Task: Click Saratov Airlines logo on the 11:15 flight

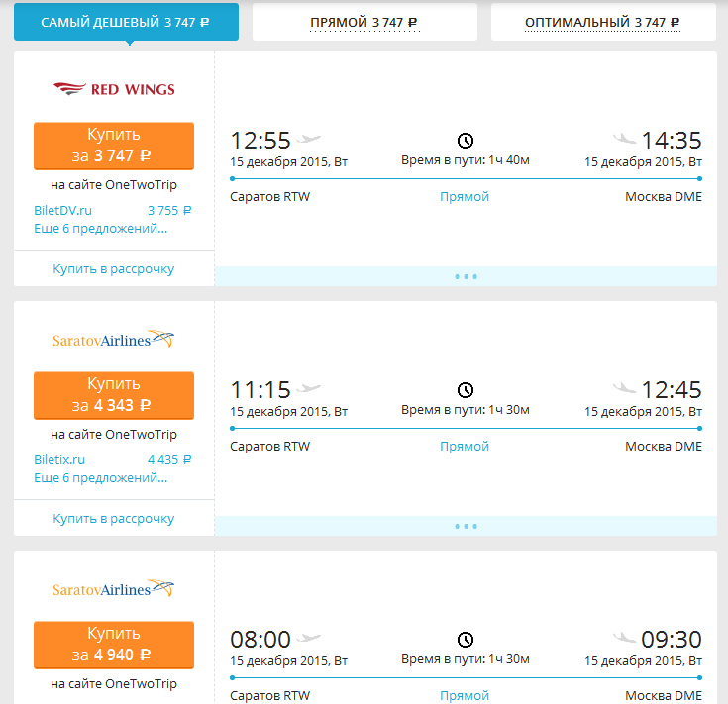Action: pyautogui.click(x=113, y=339)
